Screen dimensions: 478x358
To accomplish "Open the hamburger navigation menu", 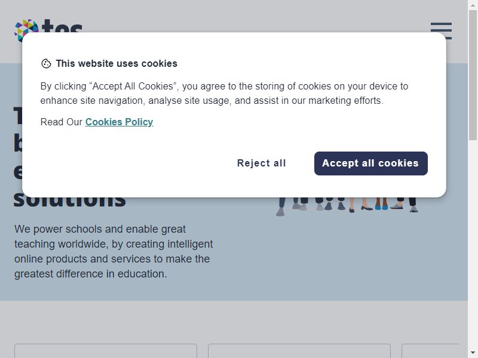I will pyautogui.click(x=441, y=31).
